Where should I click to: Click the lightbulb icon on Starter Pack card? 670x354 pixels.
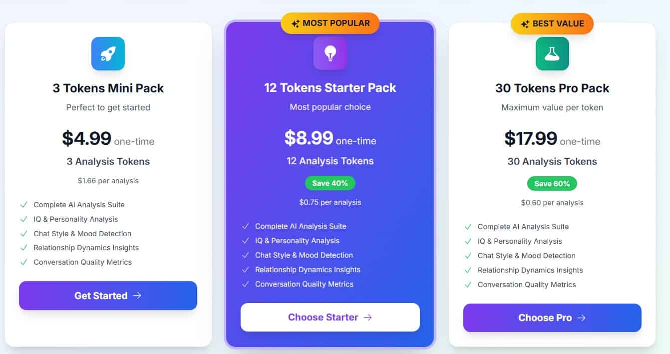click(x=330, y=53)
